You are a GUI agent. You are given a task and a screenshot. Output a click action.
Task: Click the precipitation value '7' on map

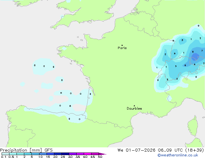point(202,51)
